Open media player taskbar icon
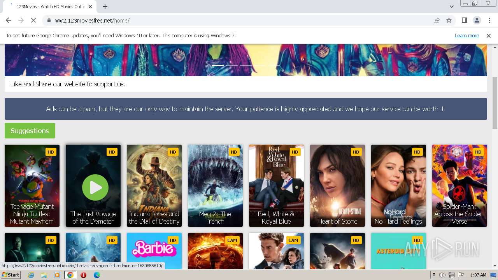The height and width of the screenshot is (280, 498). [57, 275]
